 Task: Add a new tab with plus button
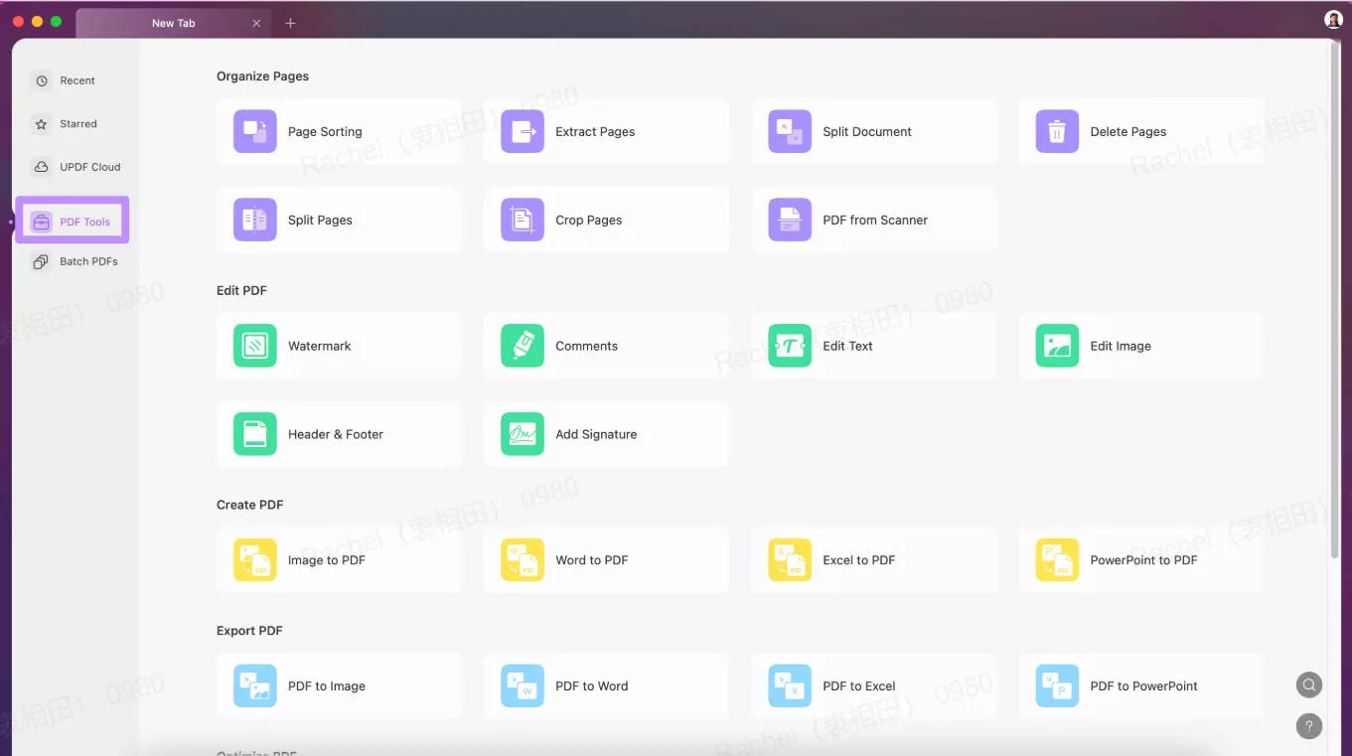point(290,23)
